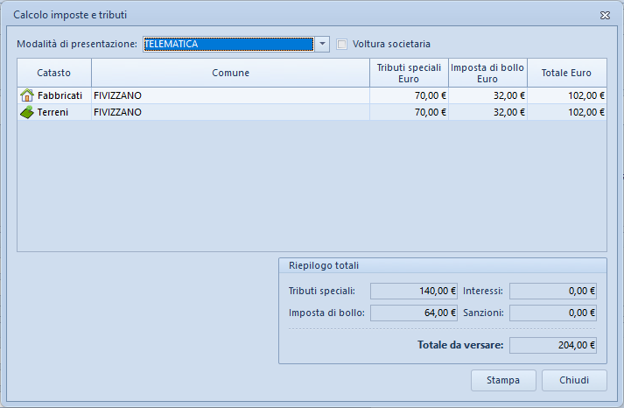The height and width of the screenshot is (408, 624).
Task: Click the Imposta di bollo Euro column header
Action: pyautogui.click(x=487, y=73)
